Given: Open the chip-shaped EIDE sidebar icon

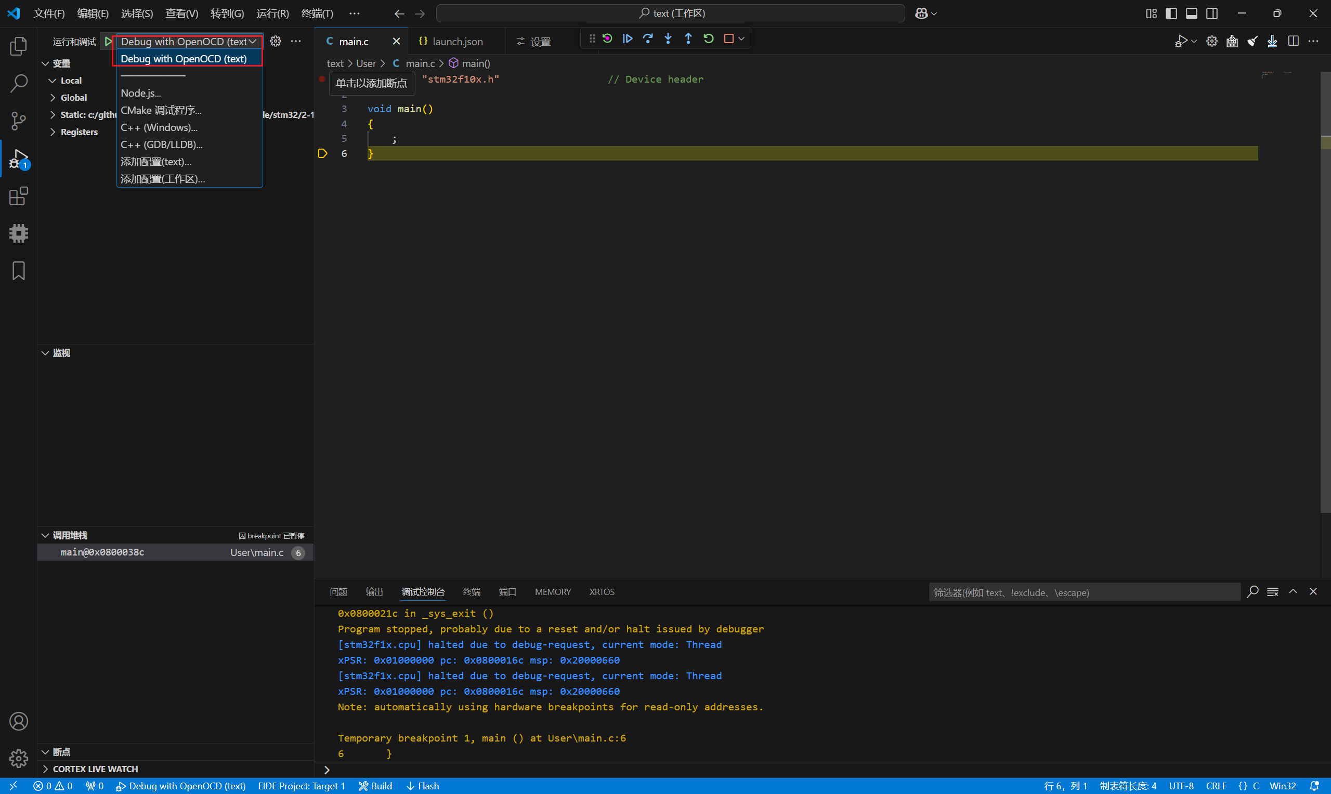Looking at the screenshot, I should 19,233.
